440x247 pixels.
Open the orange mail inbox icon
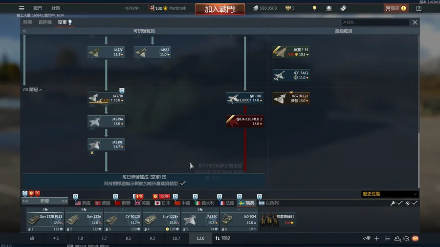[415, 238]
